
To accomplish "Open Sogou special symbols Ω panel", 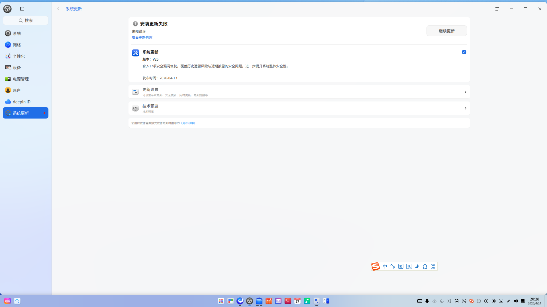I will (x=425, y=266).
